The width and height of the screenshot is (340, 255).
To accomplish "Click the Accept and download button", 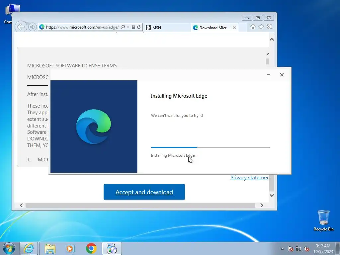I will pyautogui.click(x=144, y=192).
